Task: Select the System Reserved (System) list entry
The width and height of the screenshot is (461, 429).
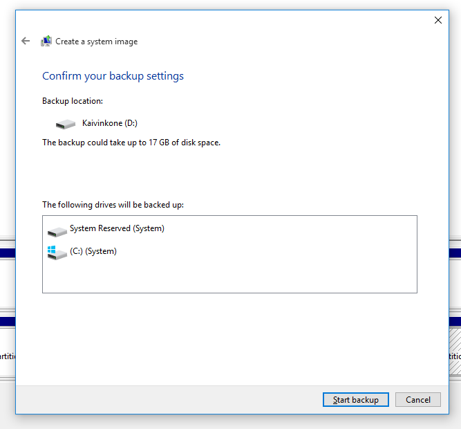Action: [117, 229]
